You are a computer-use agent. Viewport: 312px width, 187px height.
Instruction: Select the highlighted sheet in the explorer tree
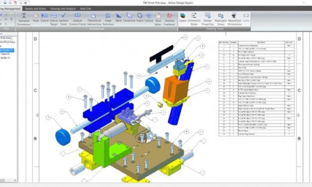click(x=7, y=50)
